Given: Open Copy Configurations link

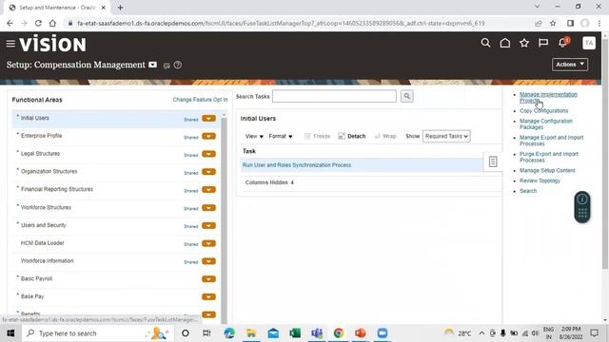Looking at the screenshot, I should pos(543,110).
